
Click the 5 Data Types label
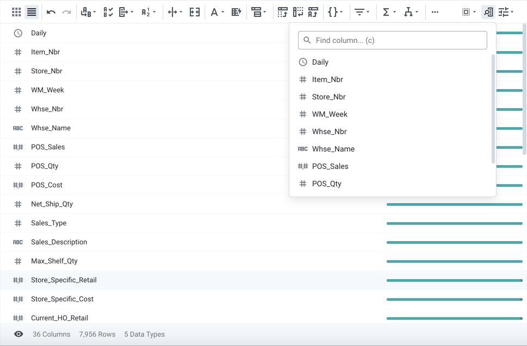click(x=144, y=334)
